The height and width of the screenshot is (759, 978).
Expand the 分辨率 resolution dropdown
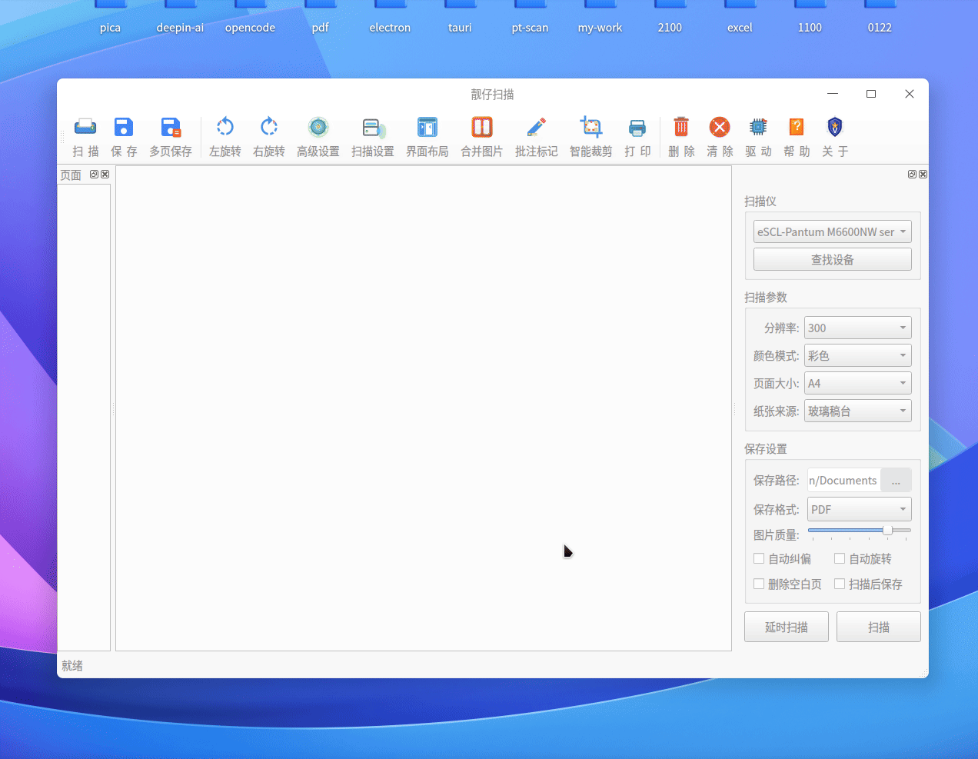857,328
